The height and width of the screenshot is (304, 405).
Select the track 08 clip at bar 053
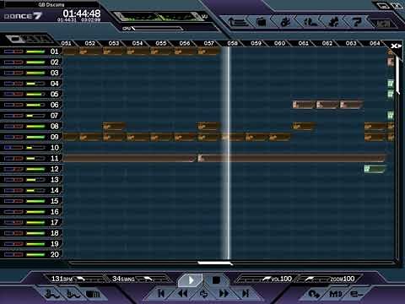pos(114,127)
